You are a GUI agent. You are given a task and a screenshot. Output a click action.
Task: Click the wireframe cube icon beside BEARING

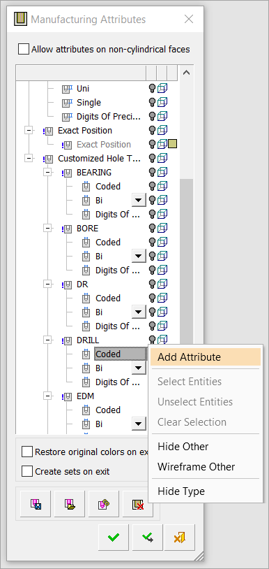pyautogui.click(x=162, y=172)
